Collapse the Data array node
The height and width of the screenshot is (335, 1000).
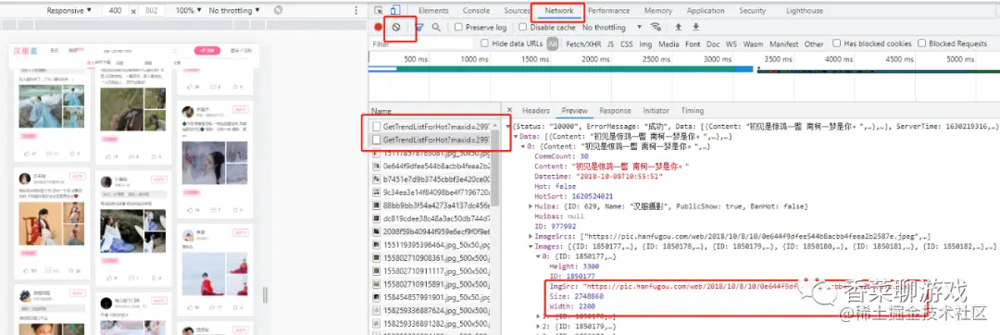517,137
